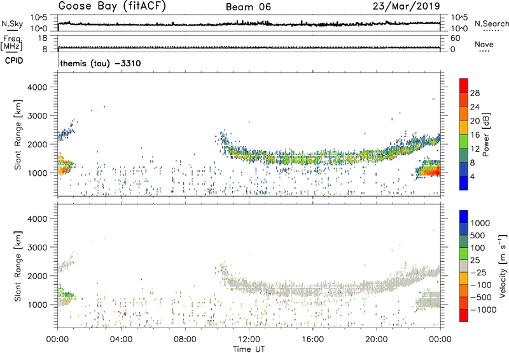Click the noise trace in top panel
Image resolution: width=509 pixels, height=353 pixels.
pyautogui.click(x=249, y=24)
